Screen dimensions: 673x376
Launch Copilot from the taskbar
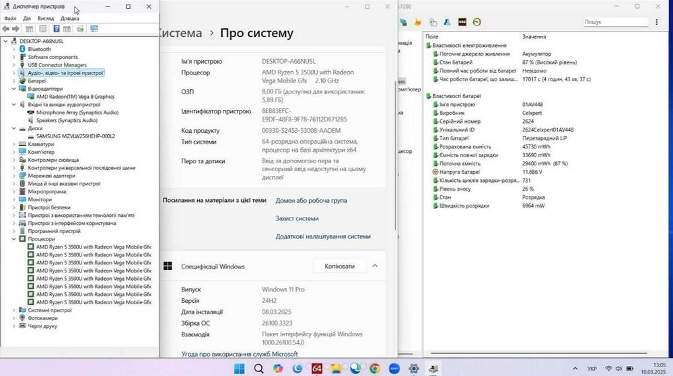[278, 369]
